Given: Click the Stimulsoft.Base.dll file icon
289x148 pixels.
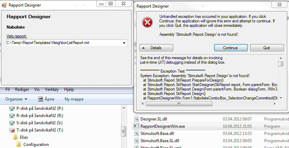Looking at the screenshot, I should (x=136, y=133).
